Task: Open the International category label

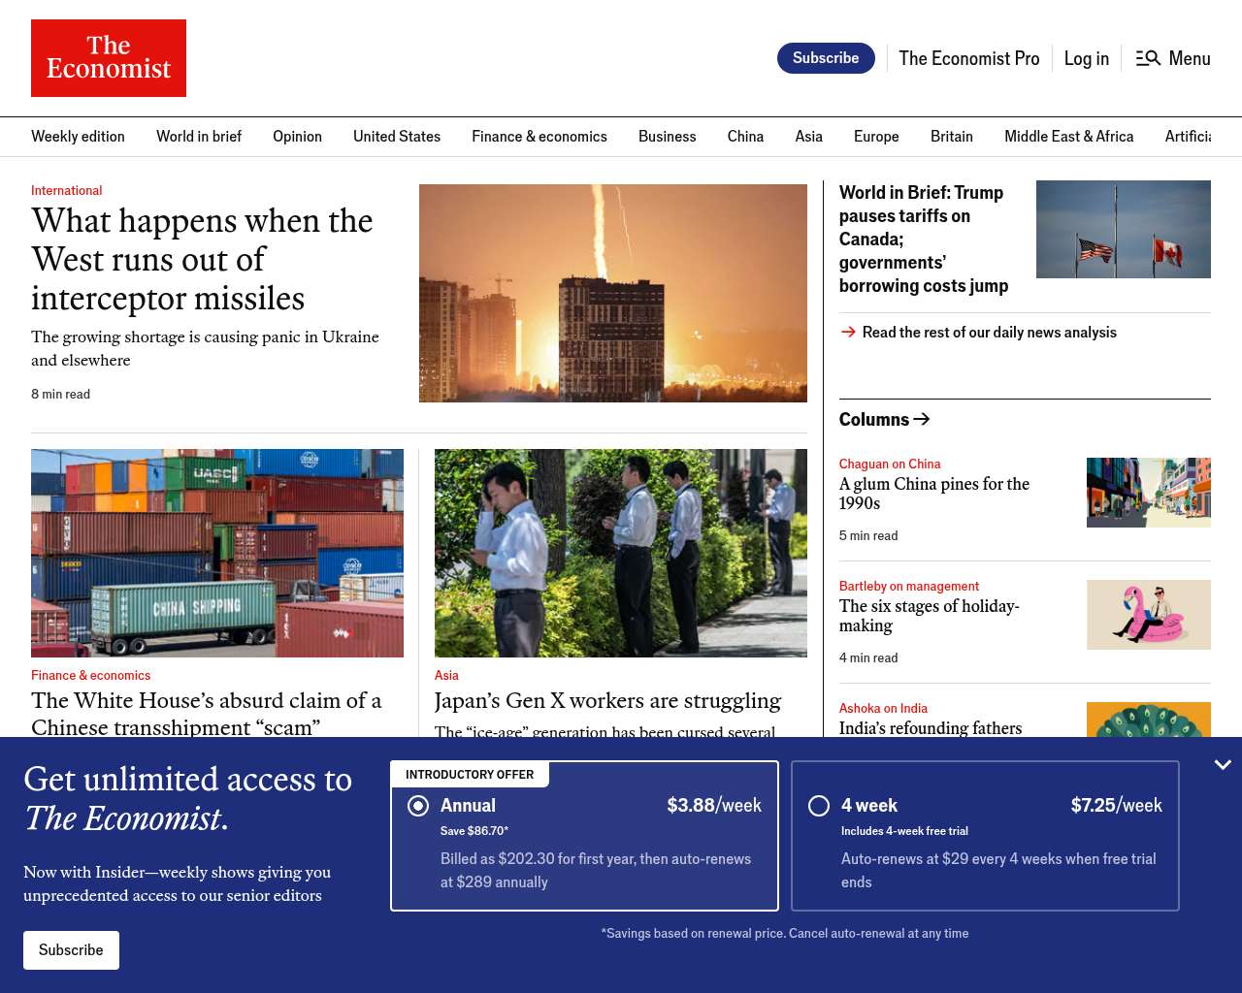Action: click(66, 190)
